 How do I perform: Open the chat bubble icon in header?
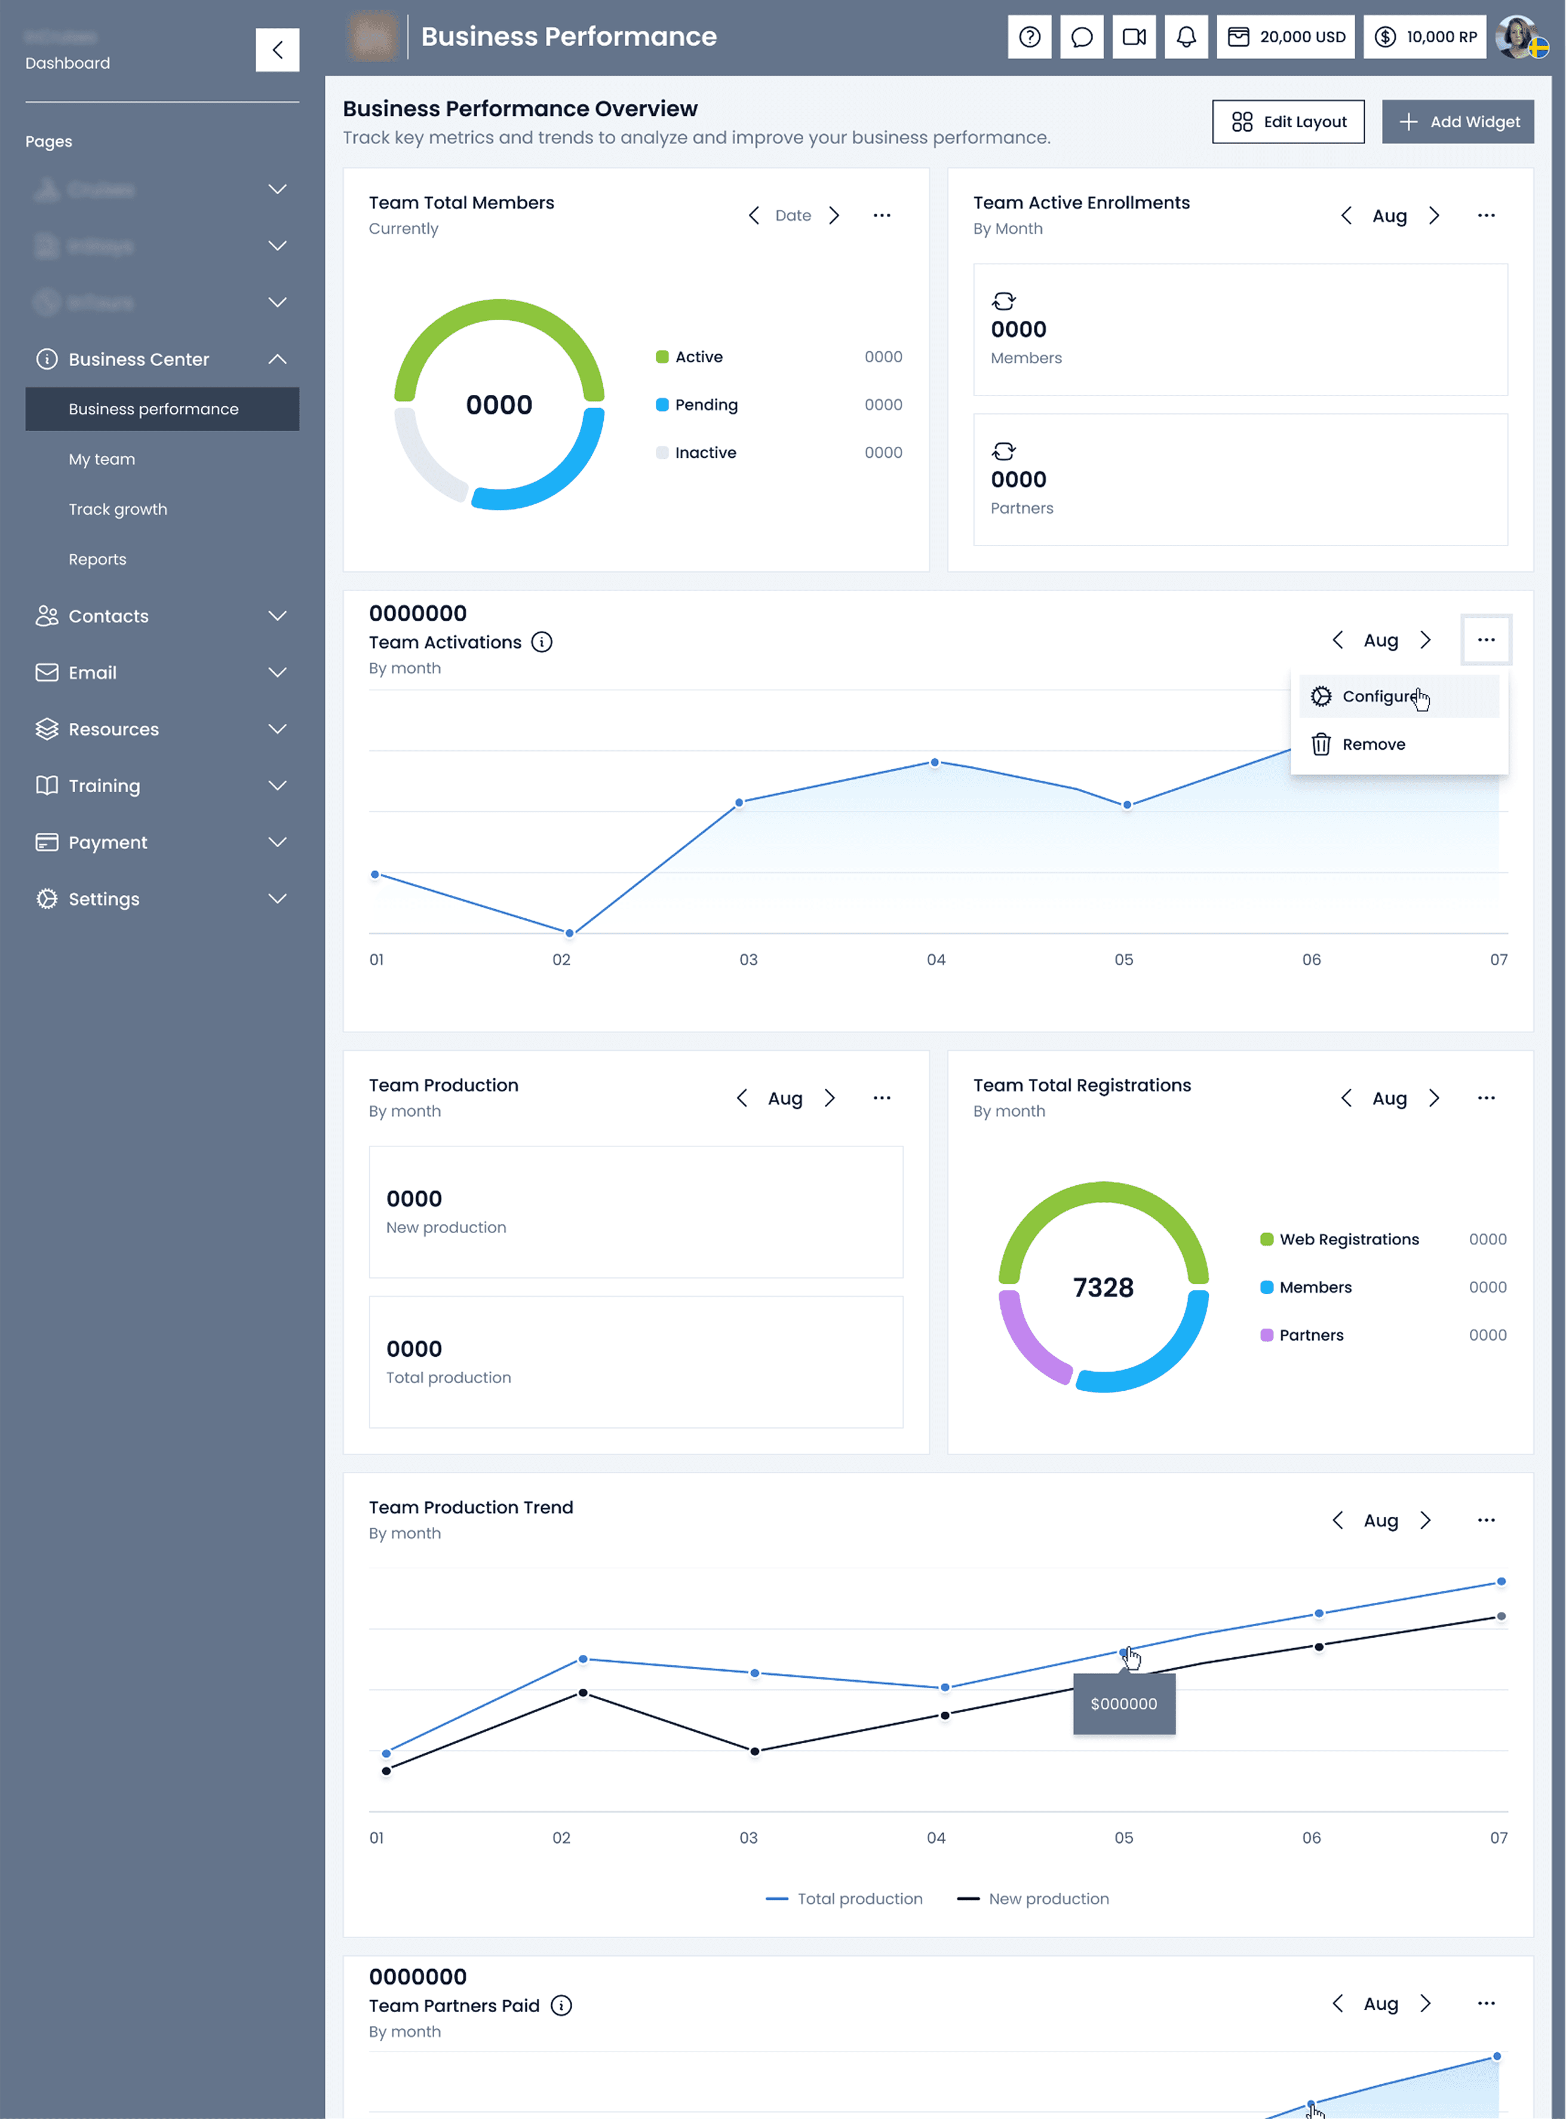(x=1082, y=37)
